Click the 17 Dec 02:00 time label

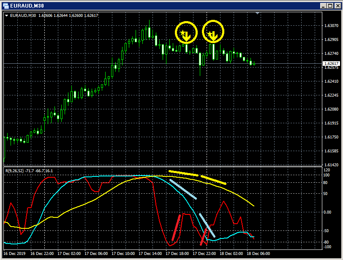click(69, 253)
